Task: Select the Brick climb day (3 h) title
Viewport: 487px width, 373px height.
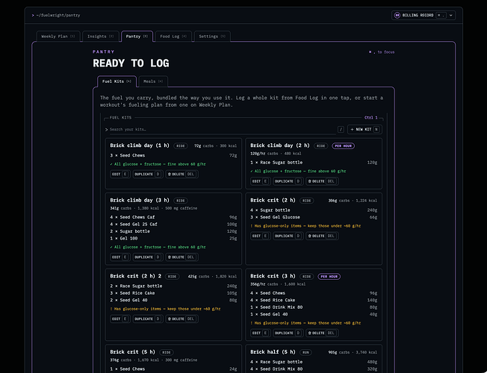Action: click(140, 200)
